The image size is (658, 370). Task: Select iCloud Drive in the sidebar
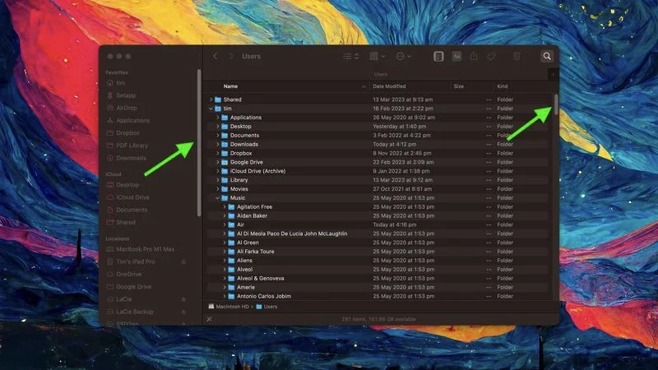click(132, 197)
